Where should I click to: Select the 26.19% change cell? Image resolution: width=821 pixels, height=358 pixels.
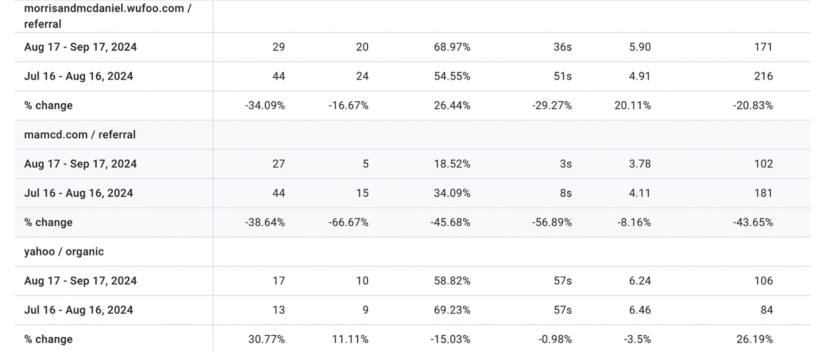pos(754,339)
